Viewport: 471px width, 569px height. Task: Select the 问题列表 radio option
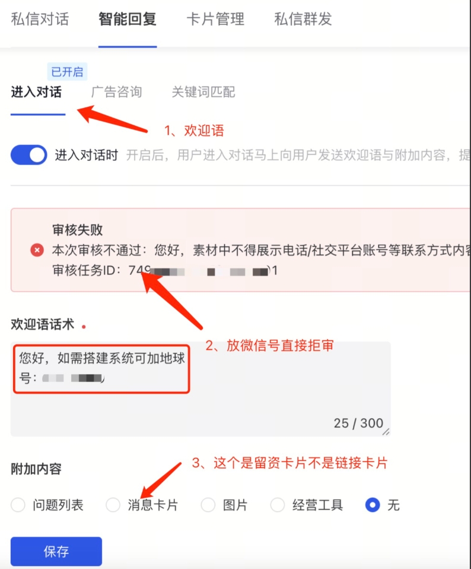(18, 505)
